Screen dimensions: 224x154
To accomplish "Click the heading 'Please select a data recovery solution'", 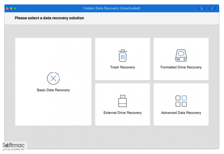I will pyautogui.click(x=49, y=18).
